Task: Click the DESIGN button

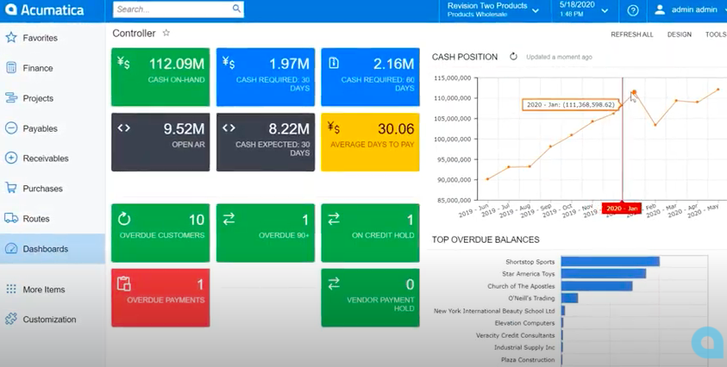Action: pyautogui.click(x=680, y=34)
